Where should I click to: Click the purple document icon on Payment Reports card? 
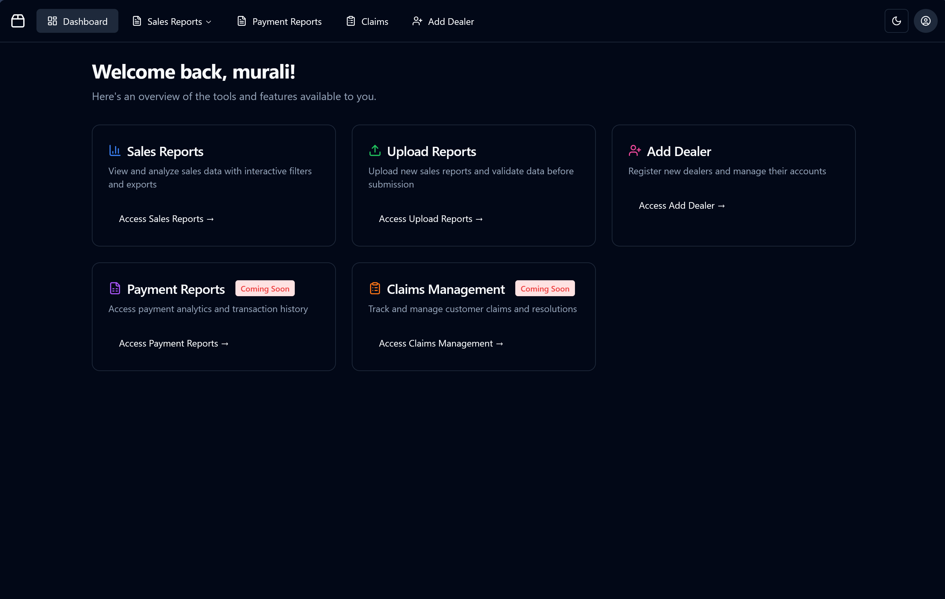[x=115, y=289]
